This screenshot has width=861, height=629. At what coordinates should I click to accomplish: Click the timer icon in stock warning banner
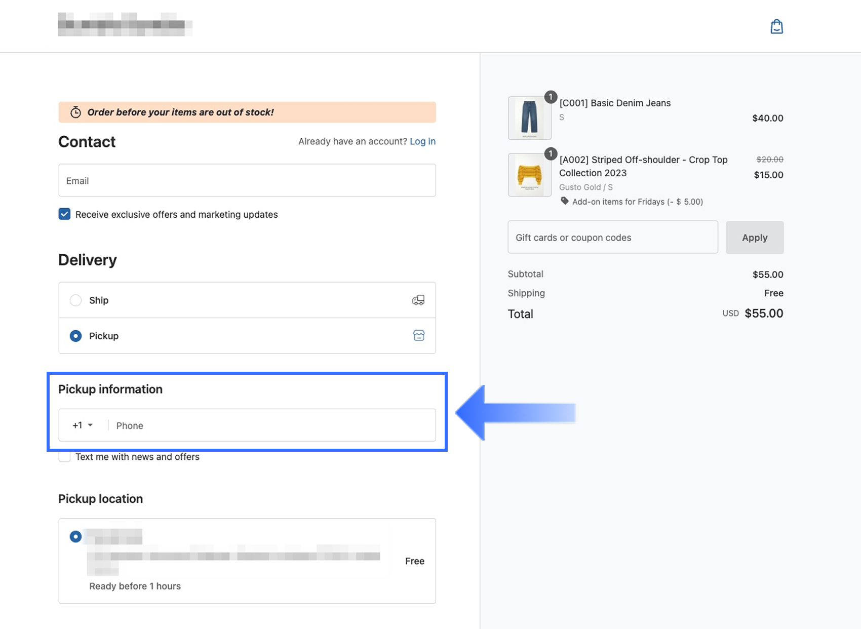coord(75,112)
